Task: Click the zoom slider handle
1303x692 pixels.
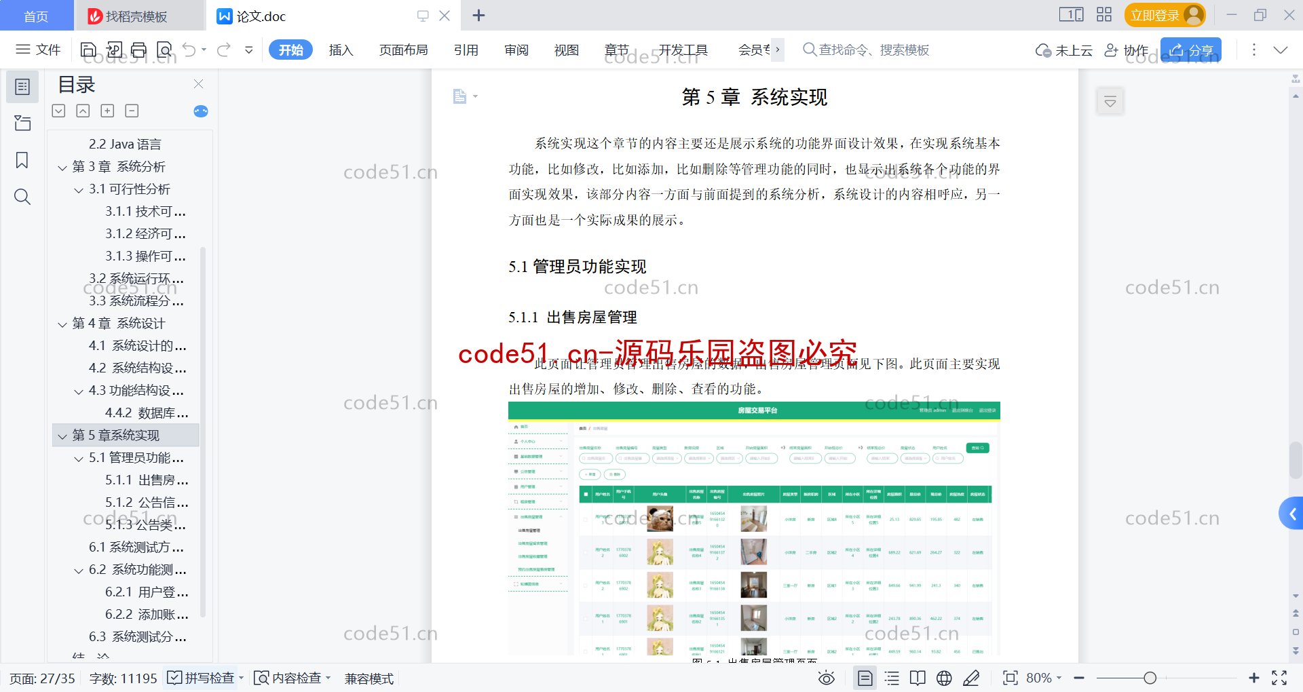Action: [x=1150, y=678]
